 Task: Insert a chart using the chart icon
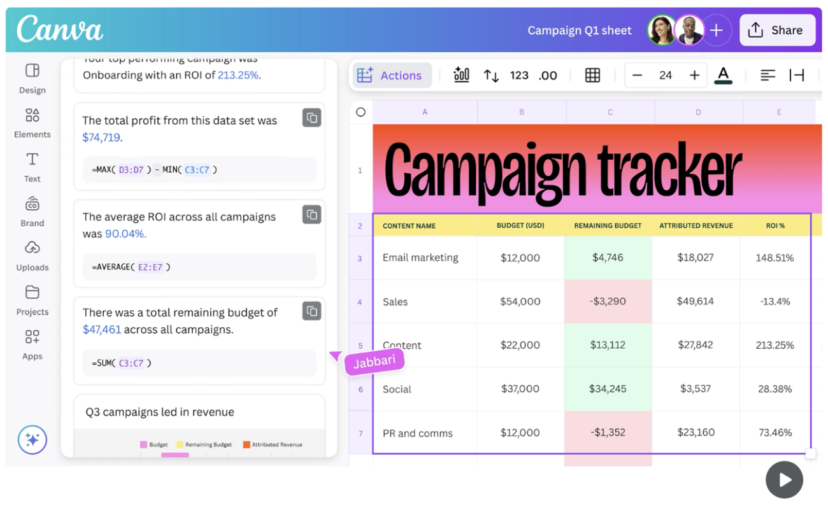pyautogui.click(x=461, y=75)
